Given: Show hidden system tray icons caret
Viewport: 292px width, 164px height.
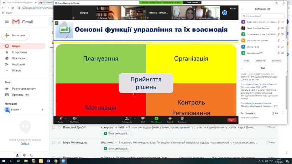Looking at the screenshot, I should 259,161.
